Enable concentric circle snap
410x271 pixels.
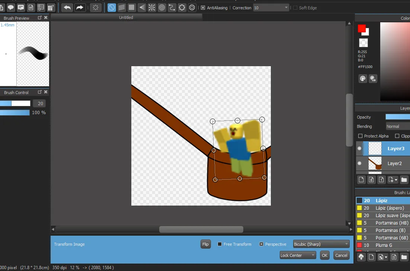point(162,7)
